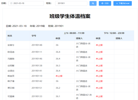Click the afternoon header 下午: 12:00 - 23:59
This screenshot has height=100, width=138.
(114, 33)
